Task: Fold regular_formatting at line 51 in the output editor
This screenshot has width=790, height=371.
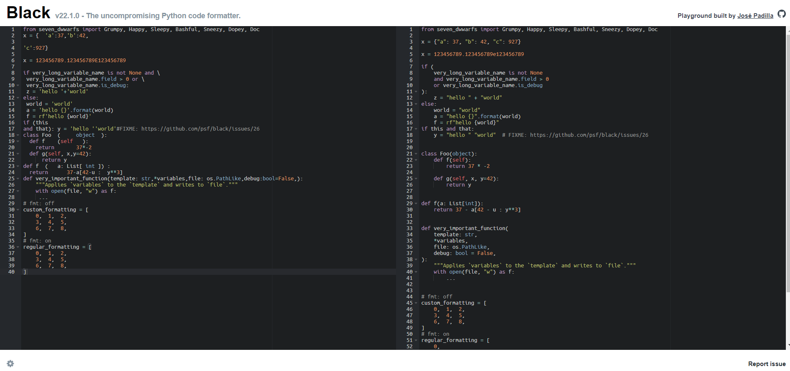Action: (x=416, y=340)
